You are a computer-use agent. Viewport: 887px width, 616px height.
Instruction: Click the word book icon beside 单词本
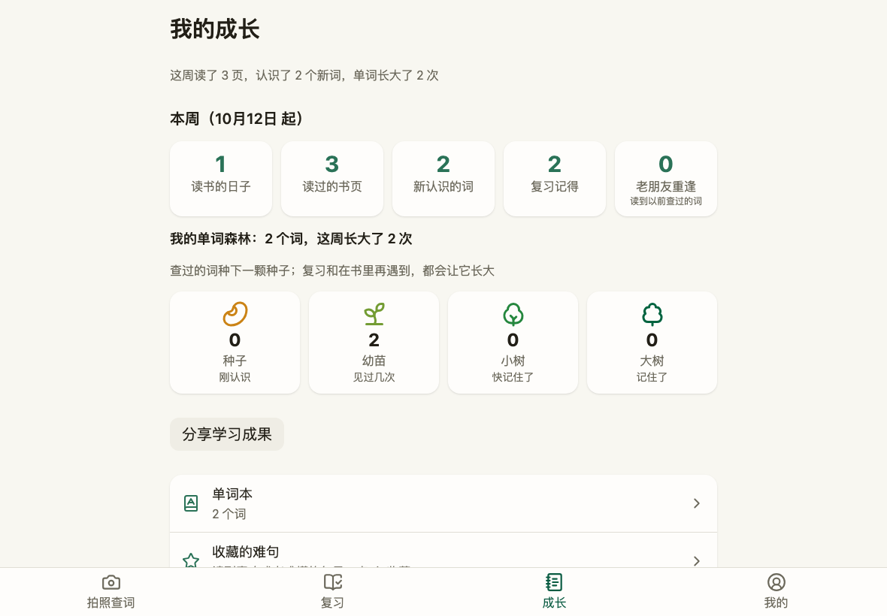(191, 503)
